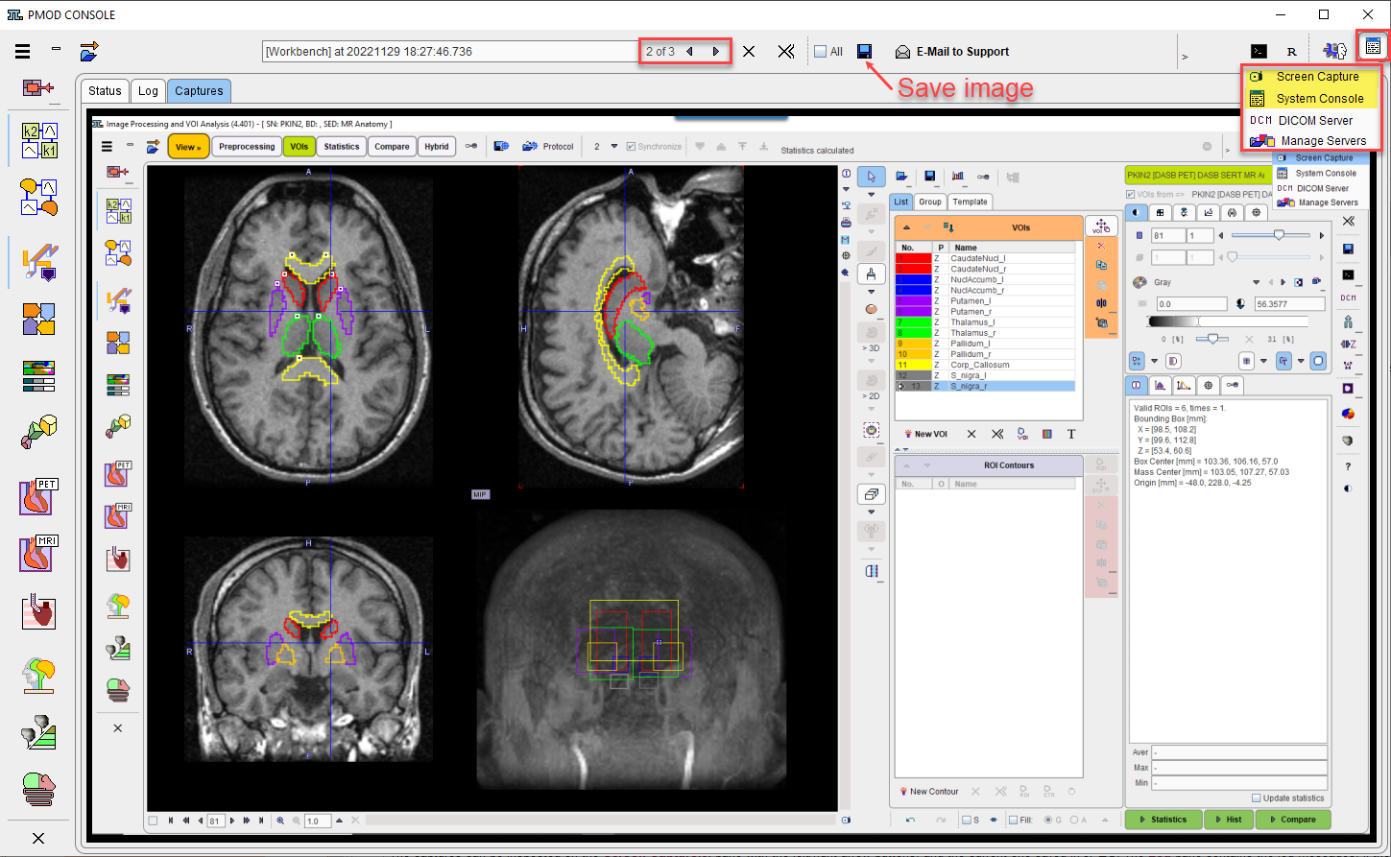Click the upper threshold field 56.3577
The width and height of the screenshot is (1391, 857).
point(1289,303)
